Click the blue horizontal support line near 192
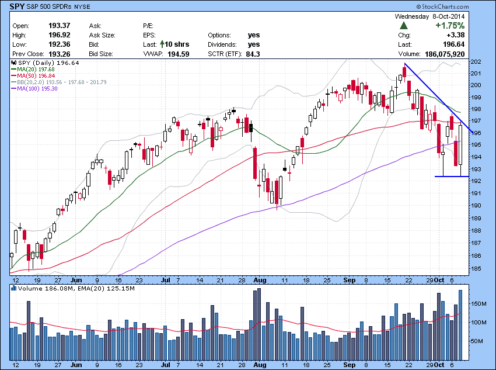Viewport: 496px width, 370px height. [449, 177]
